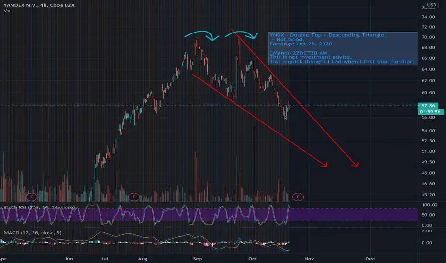Click the 46.60 price axis label
The height and width of the screenshot is (263, 446).
coord(428,184)
